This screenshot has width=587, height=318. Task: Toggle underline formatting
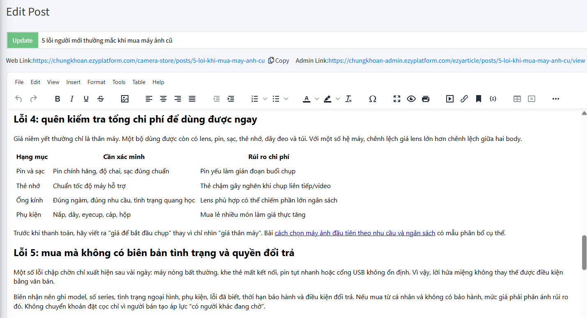[x=86, y=99]
